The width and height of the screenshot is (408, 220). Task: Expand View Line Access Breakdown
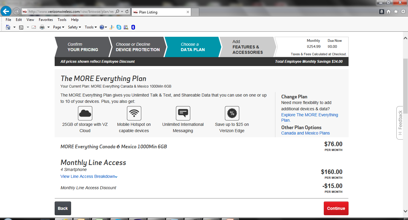(x=89, y=176)
